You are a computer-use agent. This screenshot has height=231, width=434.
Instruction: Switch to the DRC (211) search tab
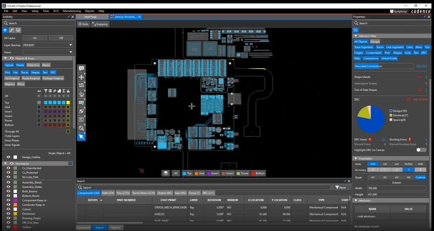[208, 193]
